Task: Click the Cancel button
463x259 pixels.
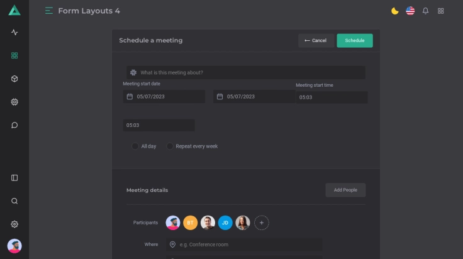Action: click(x=316, y=41)
